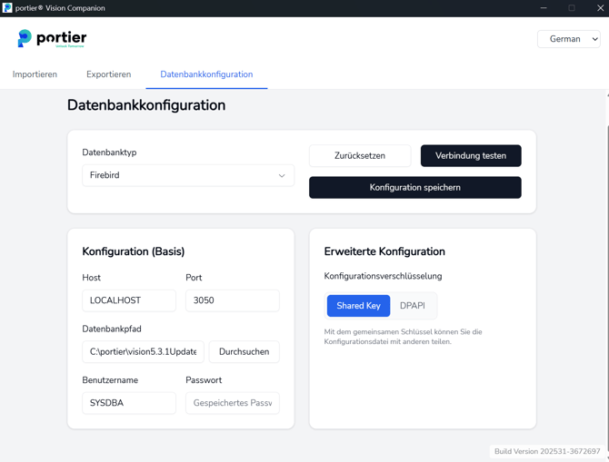609x462 pixels.
Task: Expand the Datenbanktyp Firebird dropdown
Action: (x=187, y=175)
